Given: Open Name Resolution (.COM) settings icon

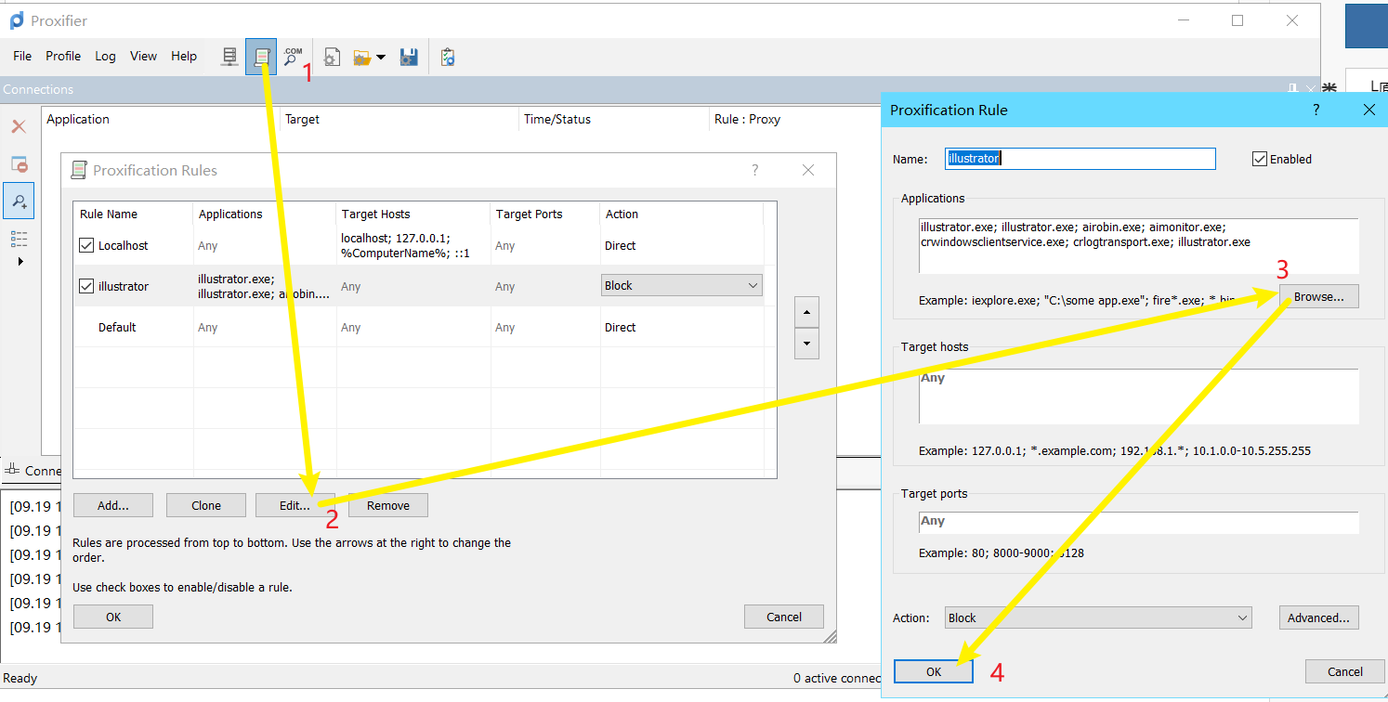Looking at the screenshot, I should (294, 57).
